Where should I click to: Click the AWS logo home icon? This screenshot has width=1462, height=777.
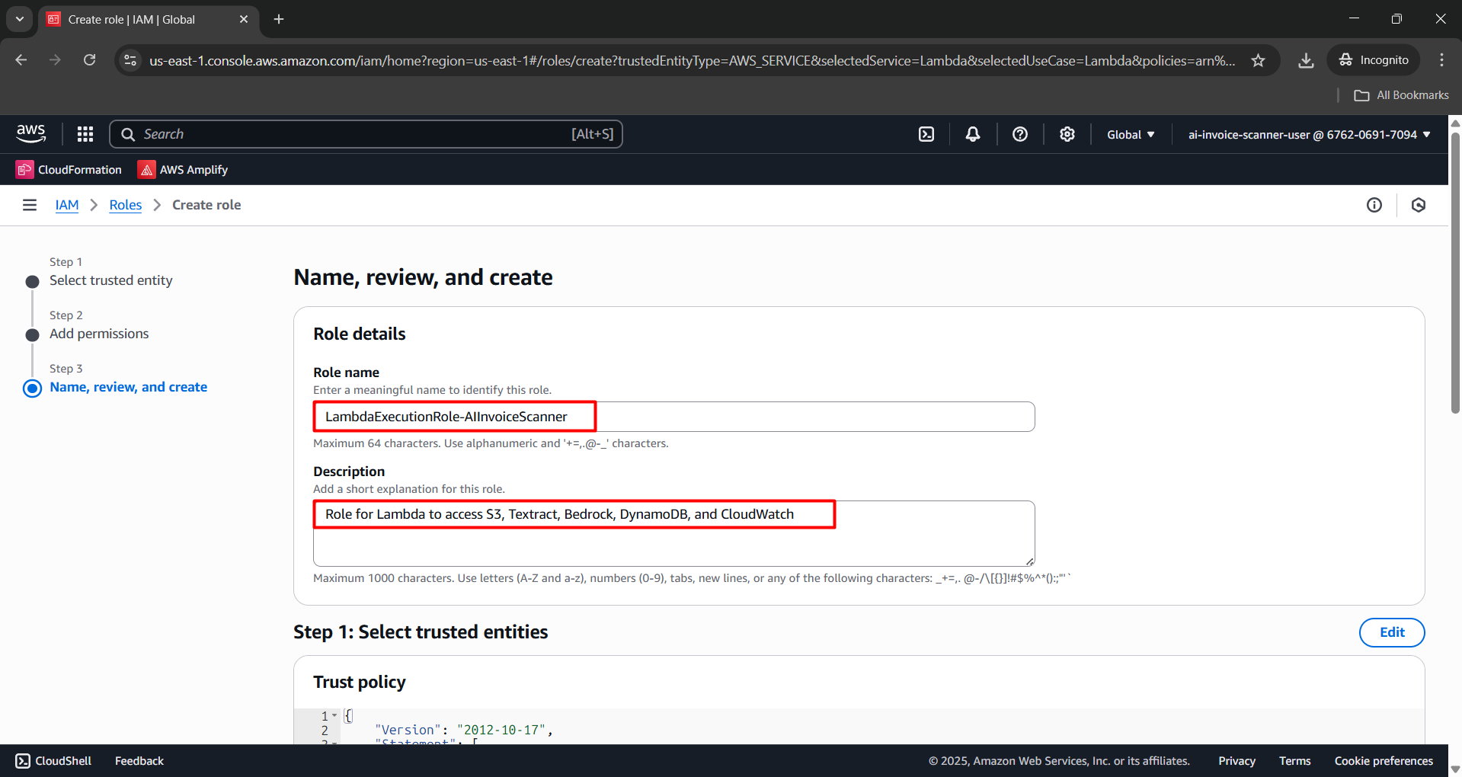click(x=31, y=134)
